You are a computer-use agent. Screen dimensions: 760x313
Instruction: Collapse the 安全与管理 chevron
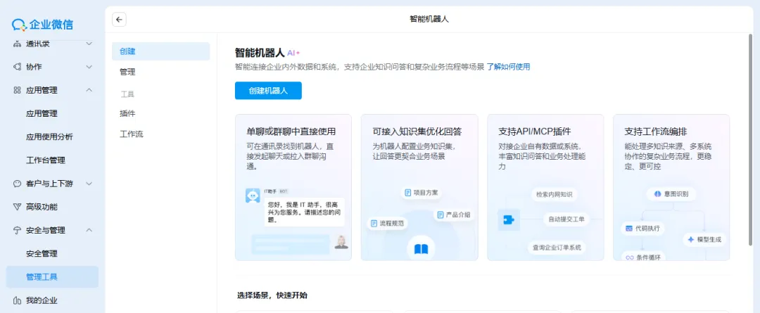pos(89,230)
